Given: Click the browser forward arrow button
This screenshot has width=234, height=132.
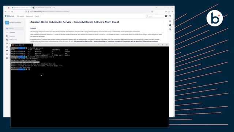Looking at the screenshot, I should coord(9,11).
